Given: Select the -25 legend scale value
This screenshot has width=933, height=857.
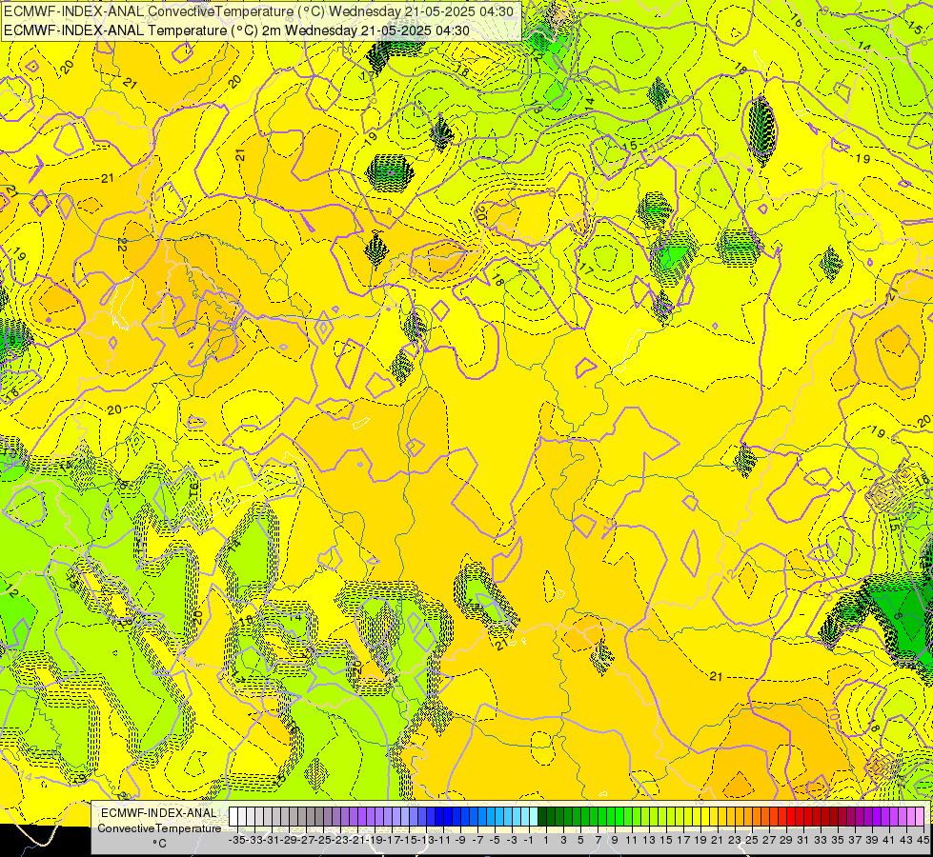Looking at the screenshot, I should click(322, 840).
